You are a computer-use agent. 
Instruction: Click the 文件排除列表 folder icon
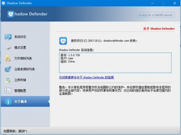[8, 58]
